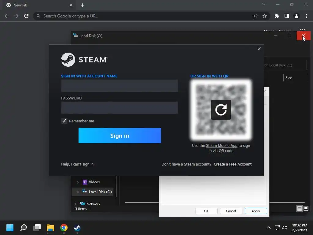Open the Steam Mobile App link
The width and height of the screenshot is (313, 235).
[222, 145]
